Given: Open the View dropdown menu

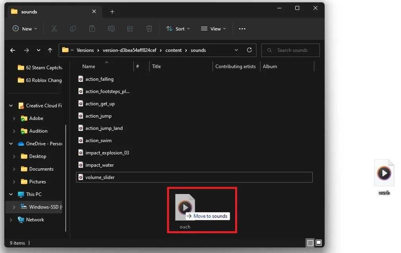Looking at the screenshot, I should coord(213,29).
